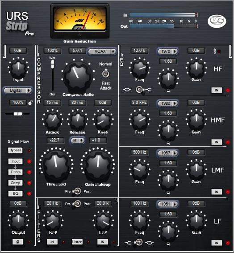Flip the Normal/Fast Attack toggle switch
Image resolution: width=234 pixels, height=253 pixels.
coord(105,73)
